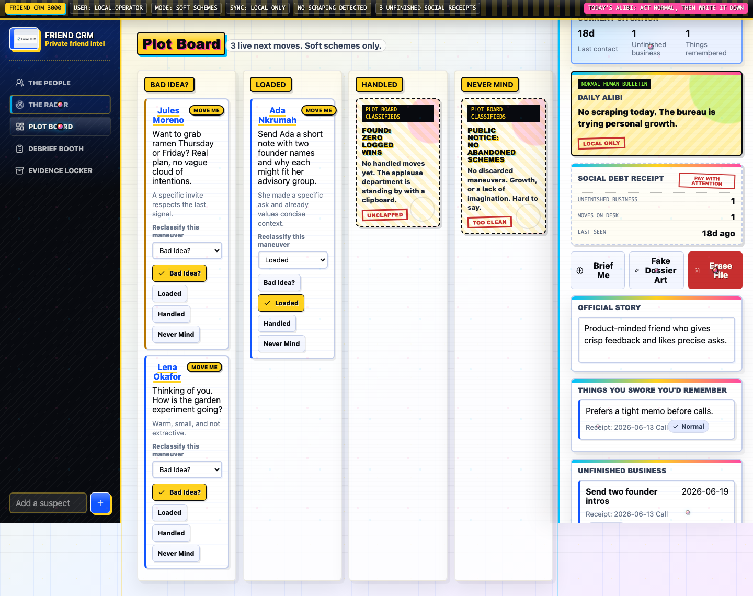Open Evidence Locker

[60, 170]
